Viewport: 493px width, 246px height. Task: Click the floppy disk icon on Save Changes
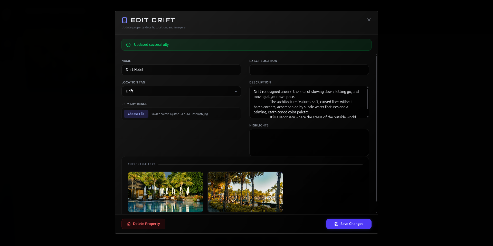click(336, 224)
